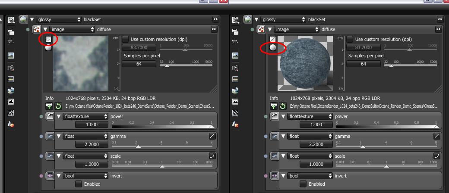Collapse diffuse node triangle in right panel
This screenshot has width=449, height=193.
270,29
